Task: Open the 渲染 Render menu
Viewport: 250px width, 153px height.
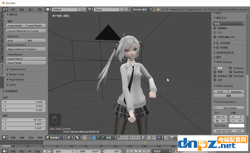Action: tap(22, 9)
